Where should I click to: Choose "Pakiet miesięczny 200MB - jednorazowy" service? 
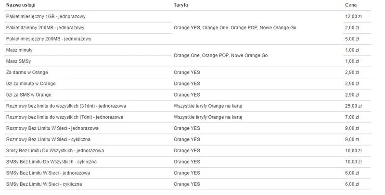click(49, 38)
